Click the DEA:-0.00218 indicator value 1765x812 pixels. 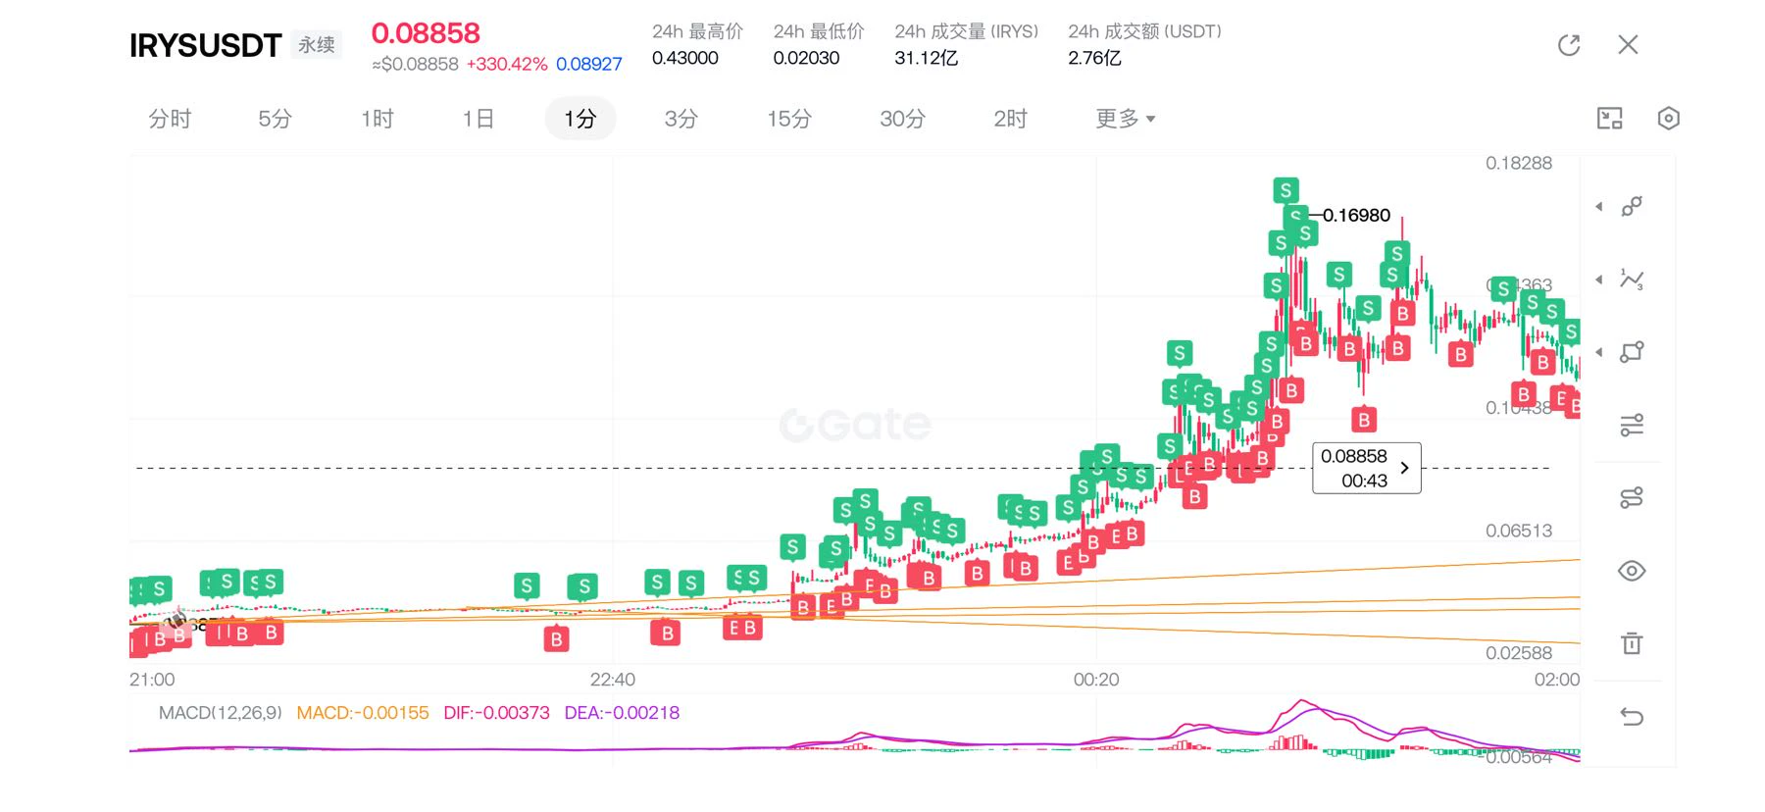pos(622,713)
